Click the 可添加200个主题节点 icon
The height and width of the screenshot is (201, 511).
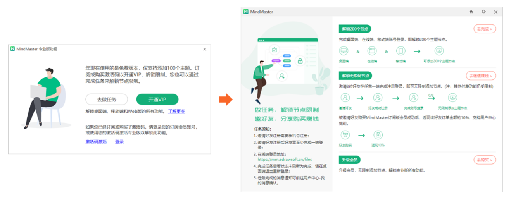click(x=439, y=51)
